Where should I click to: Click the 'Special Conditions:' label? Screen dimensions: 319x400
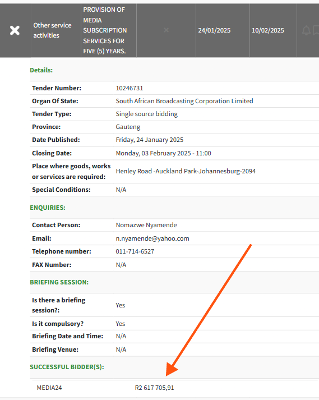[x=61, y=190]
